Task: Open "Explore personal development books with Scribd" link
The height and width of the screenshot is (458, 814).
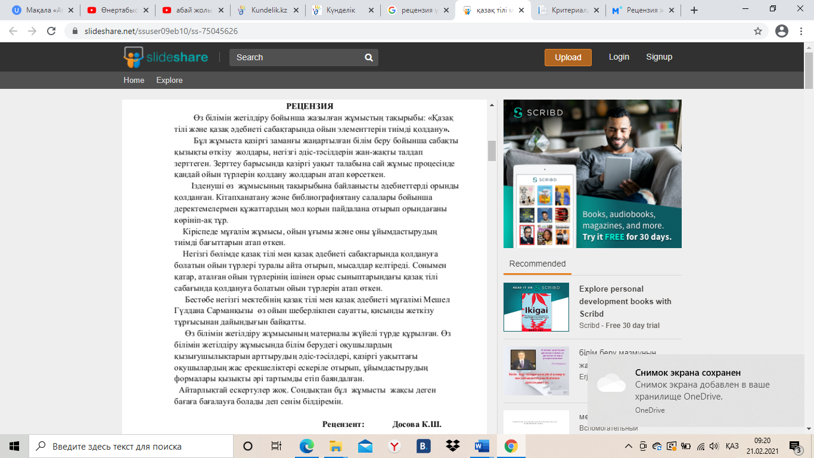Action: (625, 301)
